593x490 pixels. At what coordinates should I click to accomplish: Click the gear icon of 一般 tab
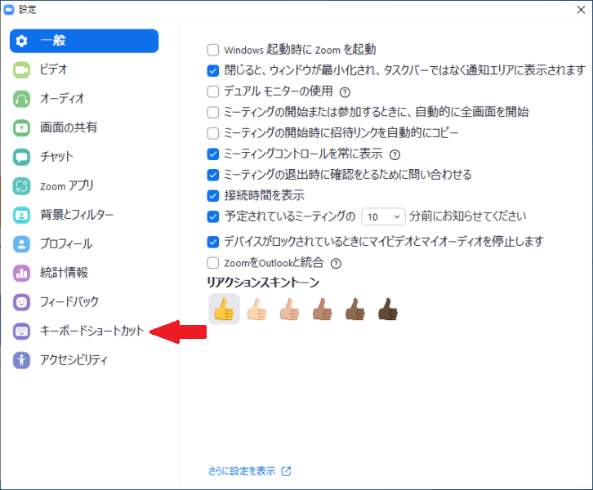pos(21,41)
